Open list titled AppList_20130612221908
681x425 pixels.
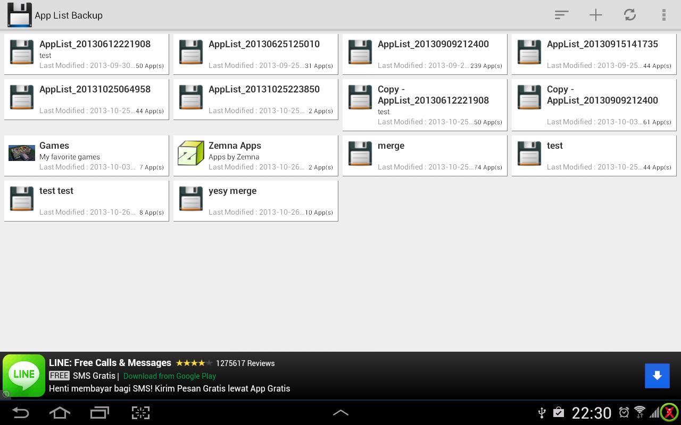pos(95,44)
